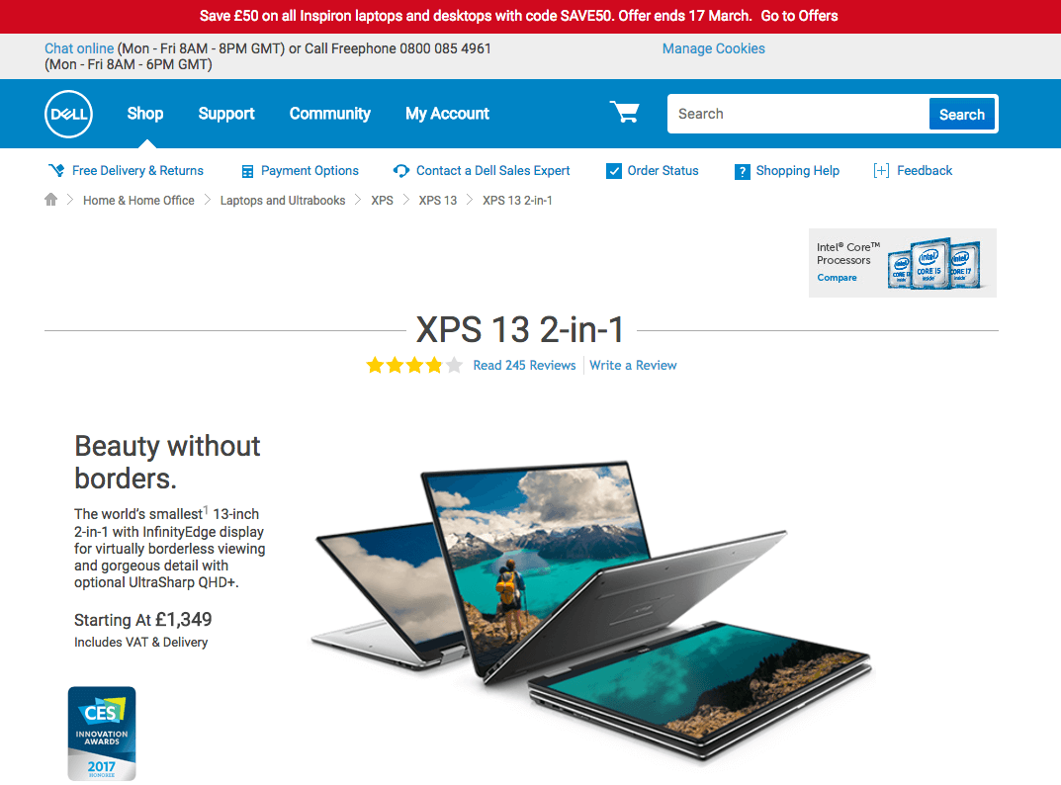Open the shopping cart icon
Image resolution: width=1061 pixels, height=785 pixels.
point(625,113)
